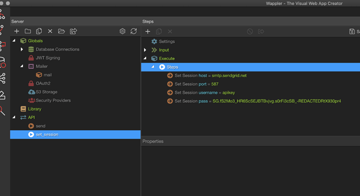Click the delete X in Steps toolbar

(170, 31)
